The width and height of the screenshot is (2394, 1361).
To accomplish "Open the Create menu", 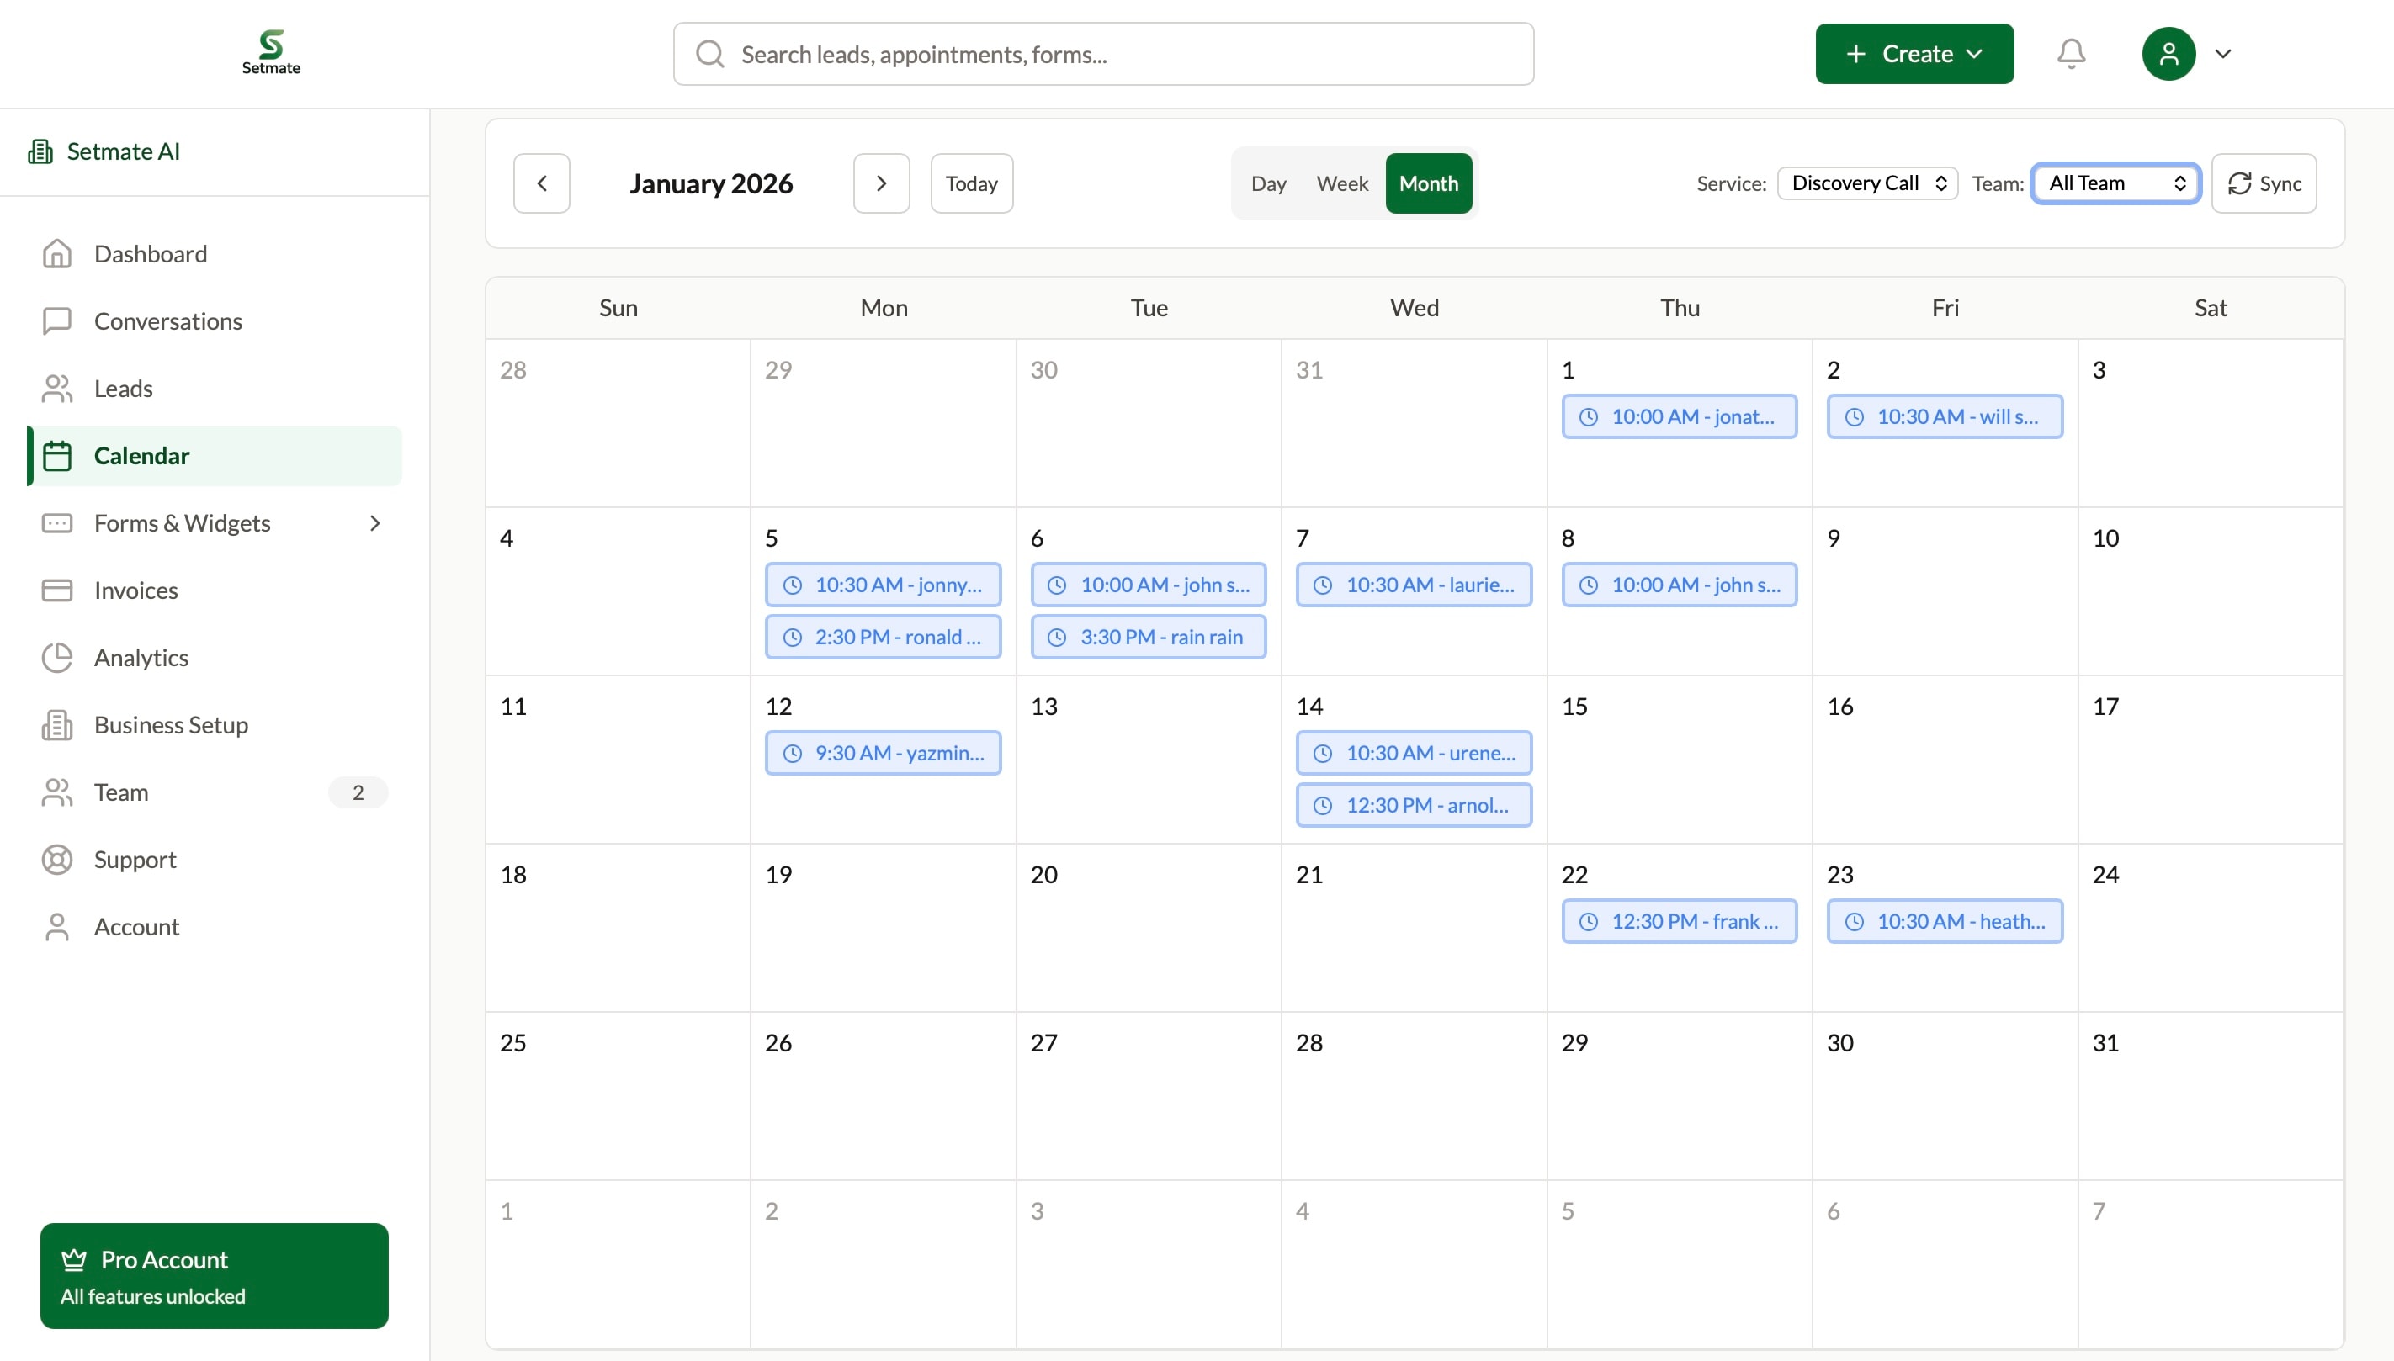I will click(x=1914, y=53).
